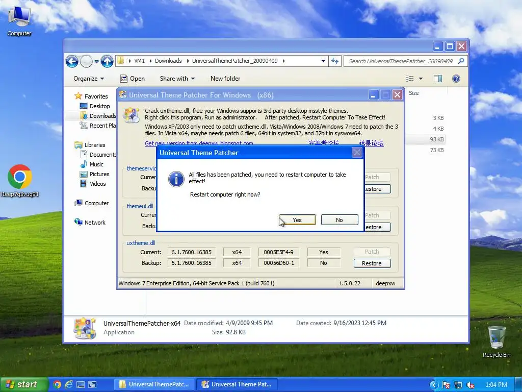Select the Recycle Bin desktop icon
Screen dimensions: 522x392
tap(497, 341)
